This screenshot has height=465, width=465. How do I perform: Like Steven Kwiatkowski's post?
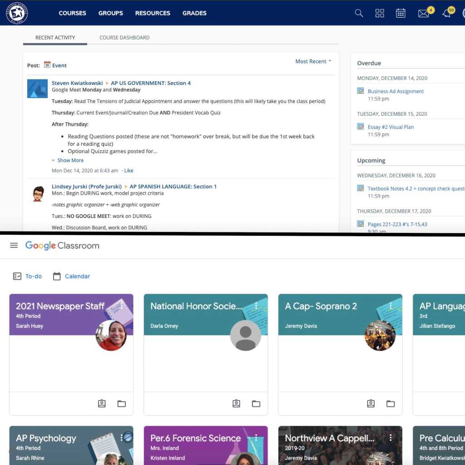click(x=129, y=170)
